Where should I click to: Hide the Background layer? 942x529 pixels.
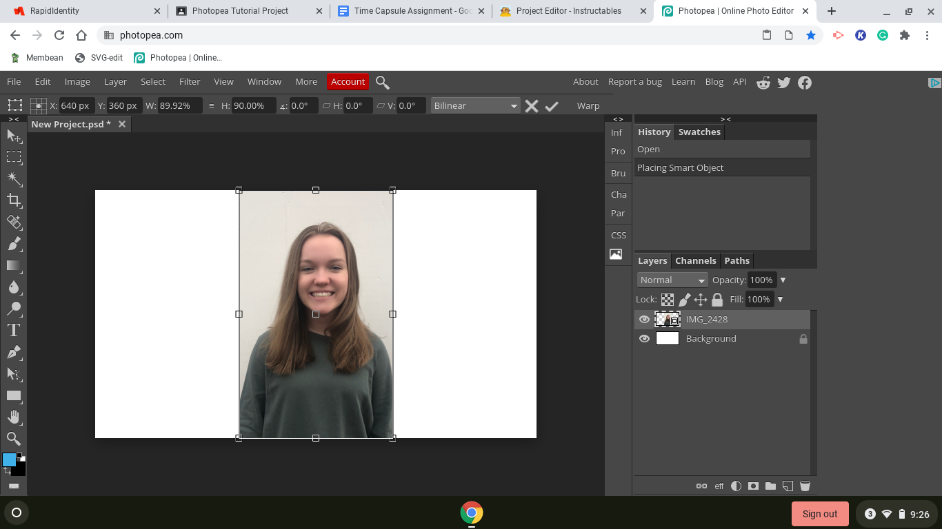(x=643, y=338)
